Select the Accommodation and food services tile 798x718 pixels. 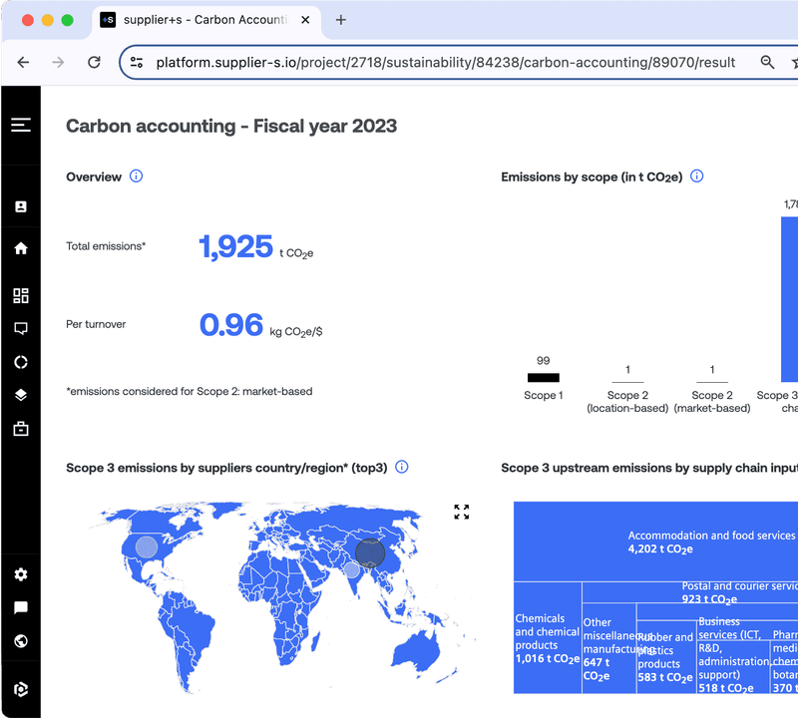pyautogui.click(x=655, y=541)
